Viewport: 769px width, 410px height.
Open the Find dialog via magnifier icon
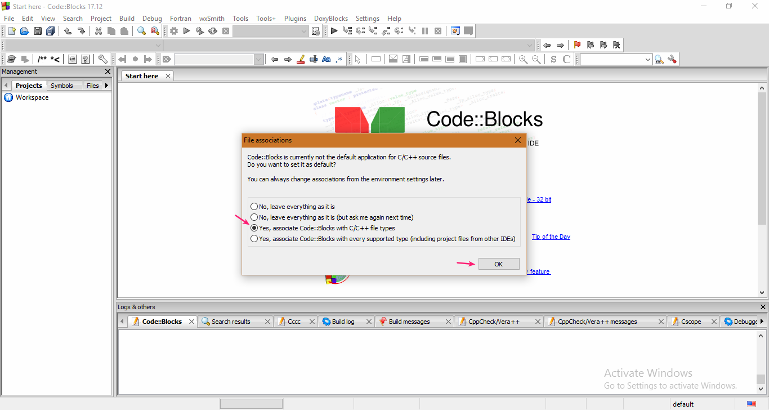pos(141,30)
